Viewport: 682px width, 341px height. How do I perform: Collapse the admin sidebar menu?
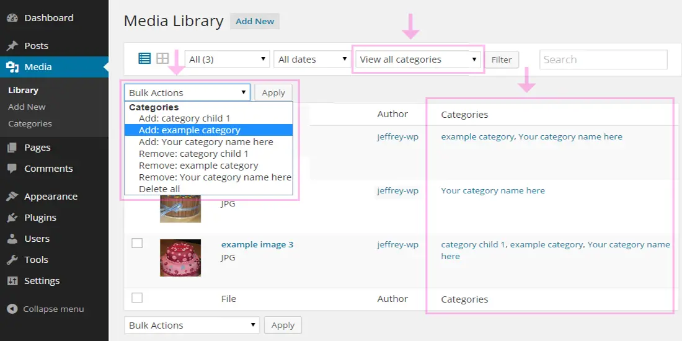pyautogui.click(x=46, y=309)
